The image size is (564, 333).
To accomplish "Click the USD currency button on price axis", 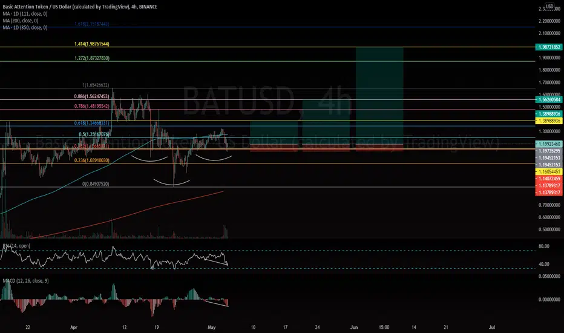I will pyautogui.click(x=549, y=6).
